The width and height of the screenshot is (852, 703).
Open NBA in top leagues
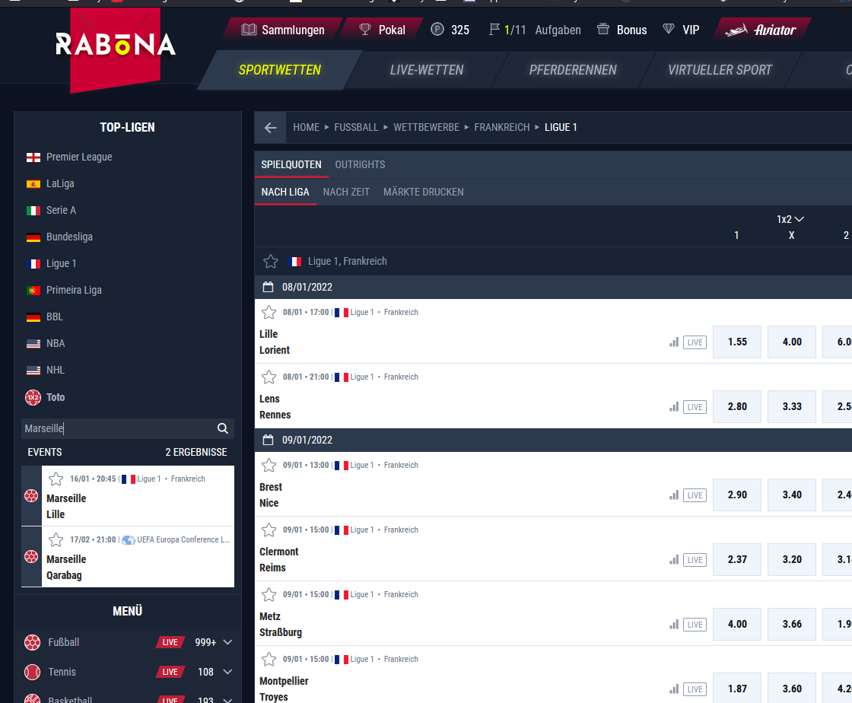[x=56, y=343]
